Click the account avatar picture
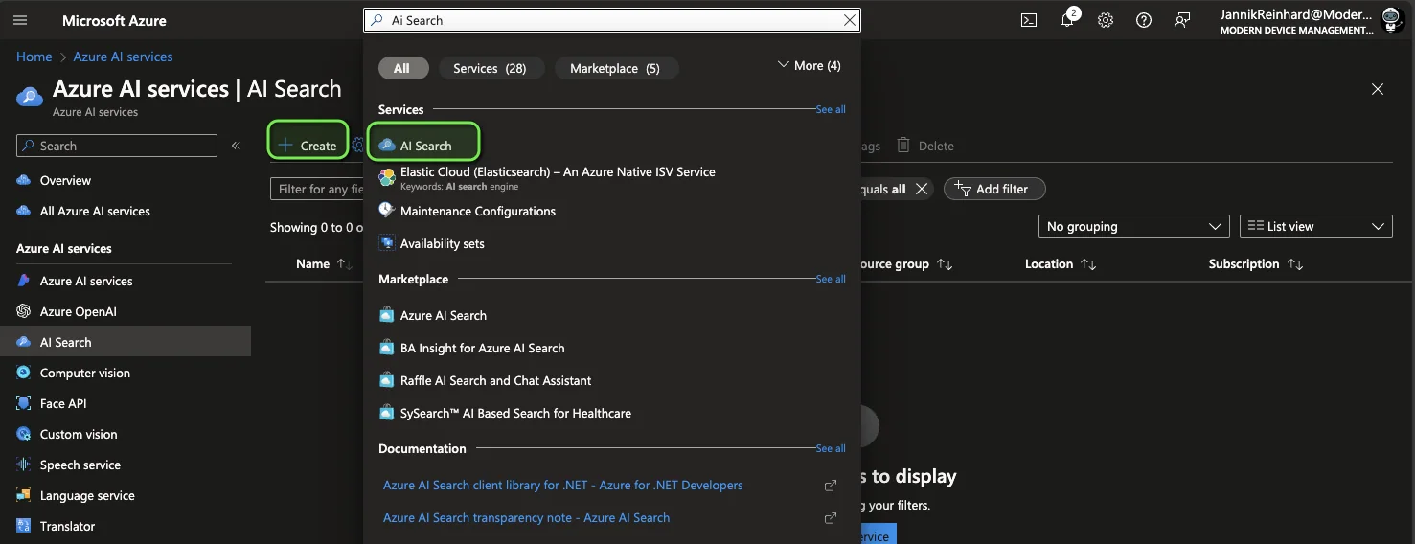This screenshot has width=1415, height=544. click(1393, 20)
